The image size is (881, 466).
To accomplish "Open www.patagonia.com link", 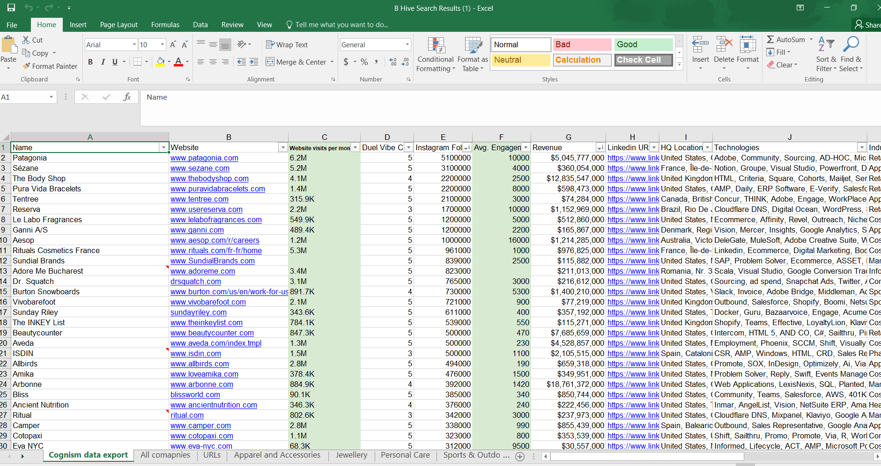I will [x=204, y=158].
